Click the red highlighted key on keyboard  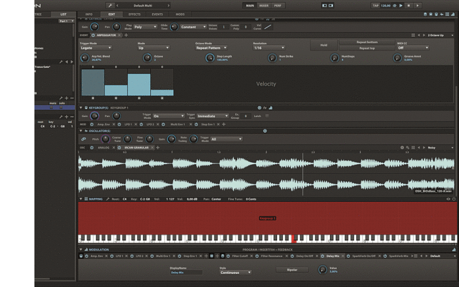(294, 239)
